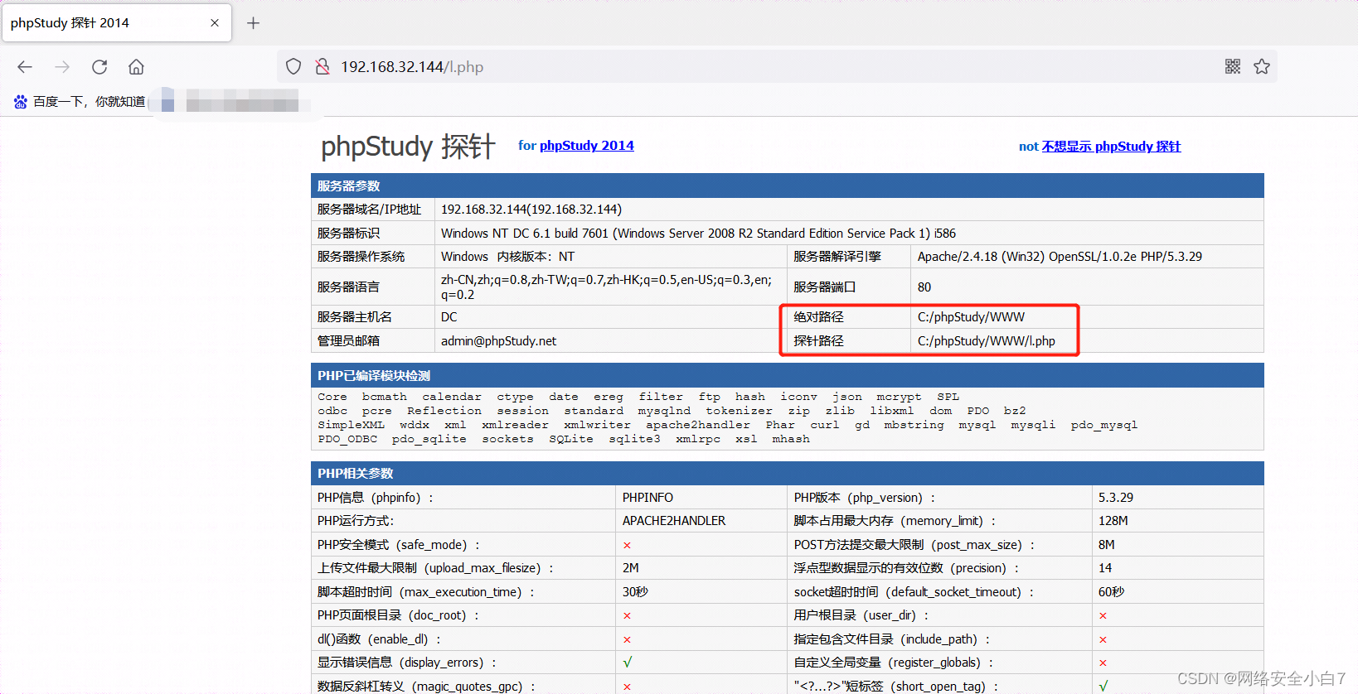Click the 服务器解译引擎 label
This screenshot has height=694, width=1358.
pyautogui.click(x=837, y=257)
